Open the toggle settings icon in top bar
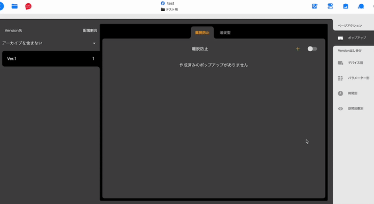 330,6
